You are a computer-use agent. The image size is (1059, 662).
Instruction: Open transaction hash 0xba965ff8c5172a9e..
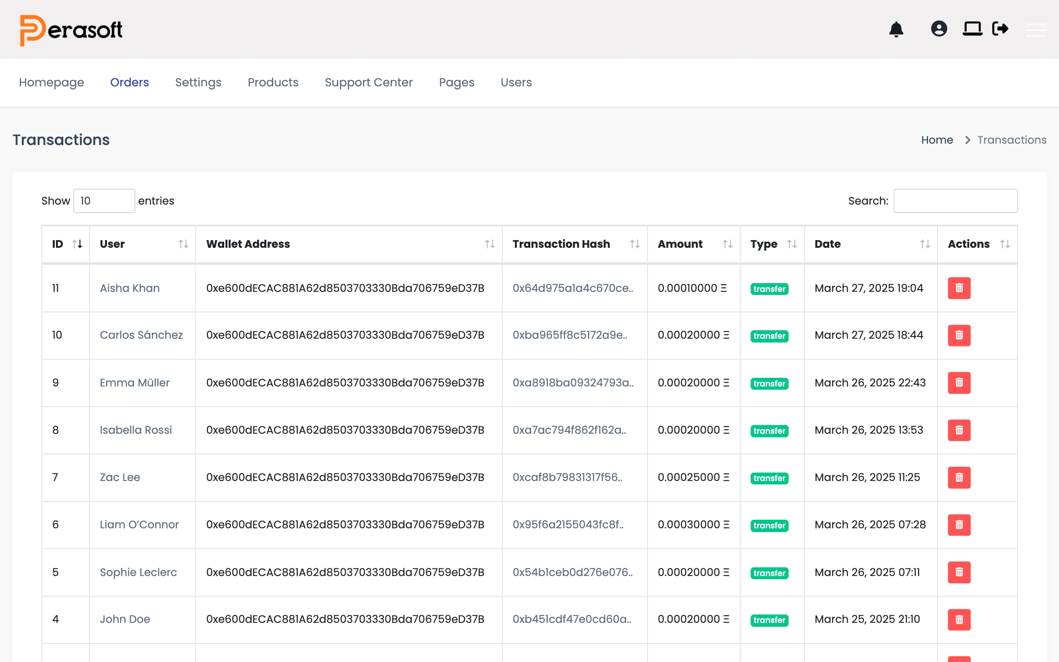tap(570, 335)
